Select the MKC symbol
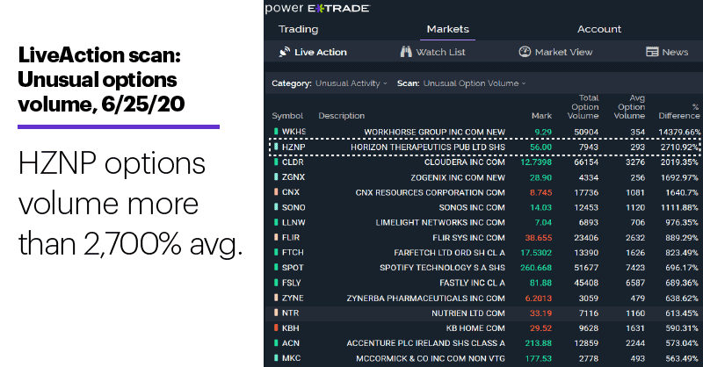The height and width of the screenshot is (367, 703). 291,358
